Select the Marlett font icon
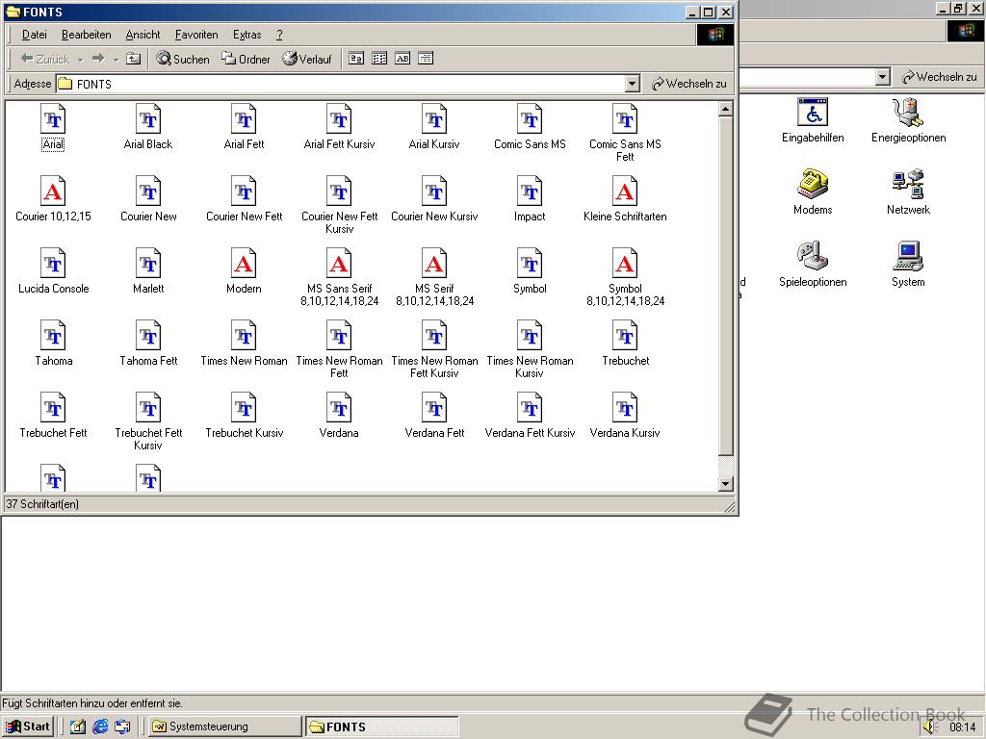Screen dimensions: 986x739 tap(148, 264)
